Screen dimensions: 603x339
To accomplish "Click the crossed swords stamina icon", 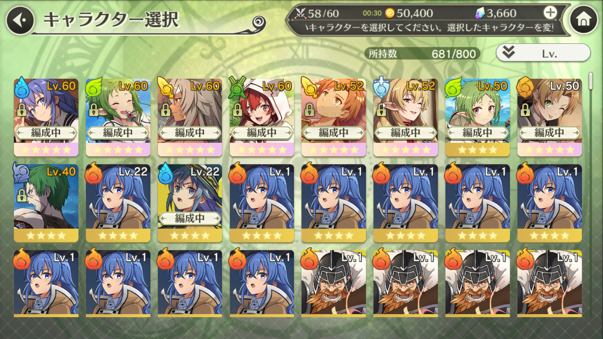I will click(x=300, y=13).
